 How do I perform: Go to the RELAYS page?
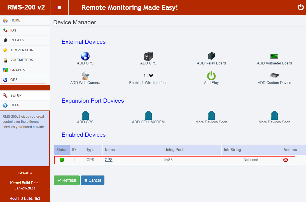click(x=17, y=40)
